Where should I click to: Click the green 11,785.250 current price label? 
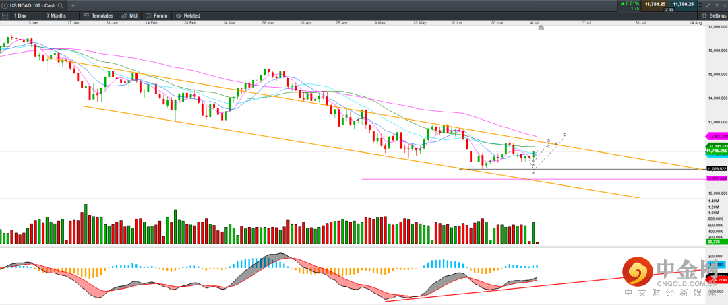715,152
